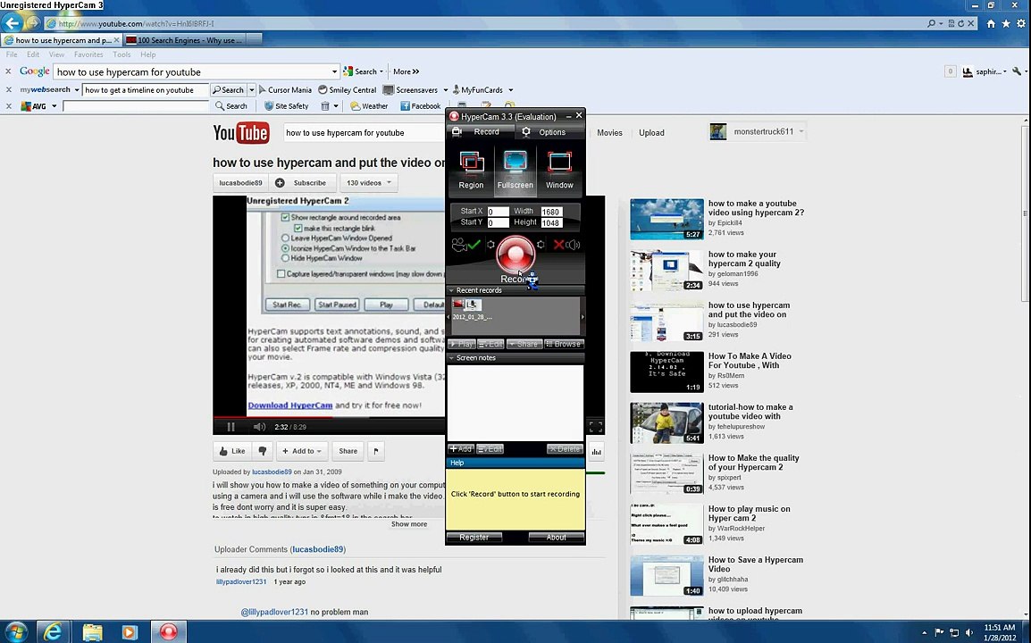Select Window capture mode in HyperCam
The image size is (1031, 643).
click(x=559, y=170)
